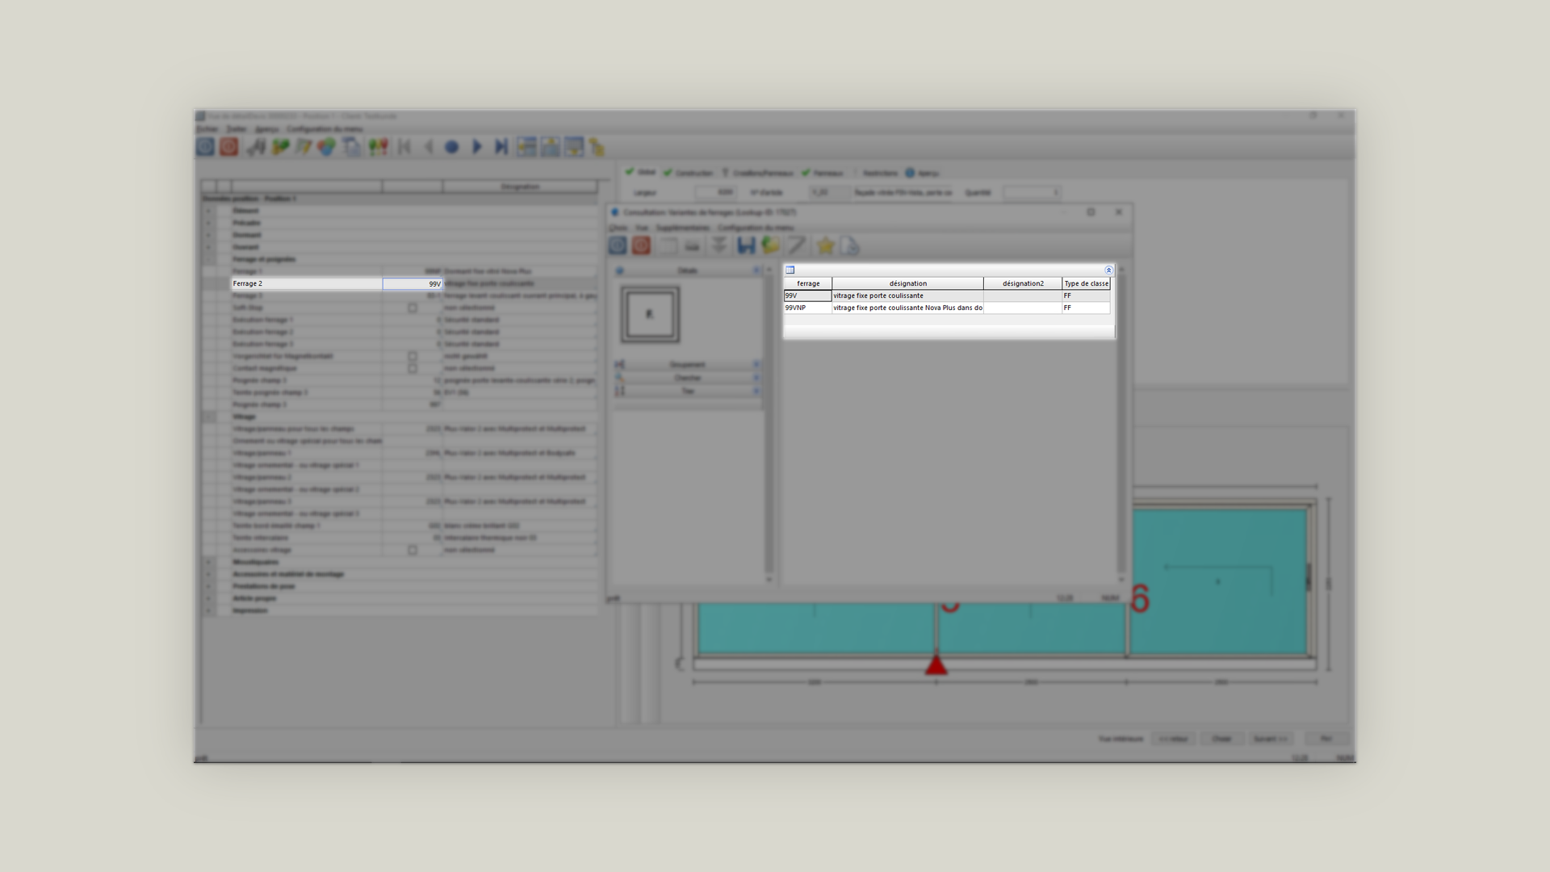Screen dimensions: 1550x872
Task: Expand the Chercher panel
Action: click(687, 378)
